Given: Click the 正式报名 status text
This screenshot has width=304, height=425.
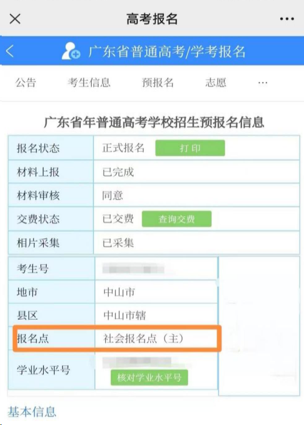Looking at the screenshot, I should coord(124,148).
